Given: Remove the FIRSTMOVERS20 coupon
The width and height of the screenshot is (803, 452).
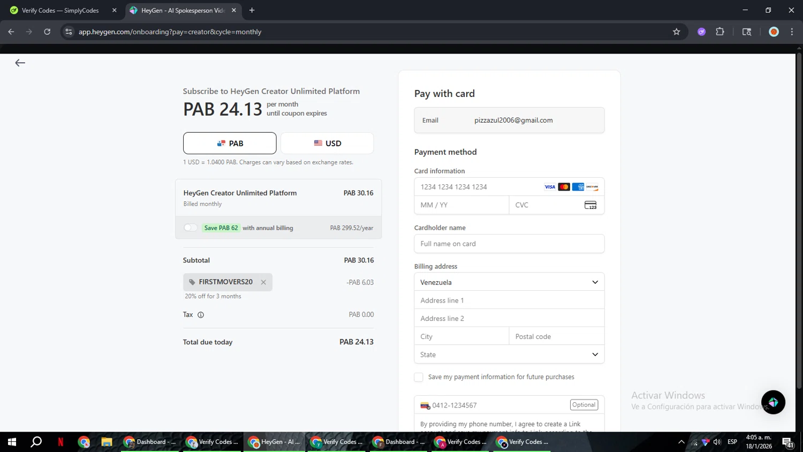Looking at the screenshot, I should click(263, 282).
